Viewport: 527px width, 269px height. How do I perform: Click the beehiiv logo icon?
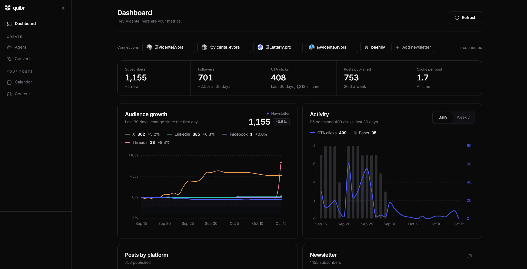pyautogui.click(x=366, y=47)
